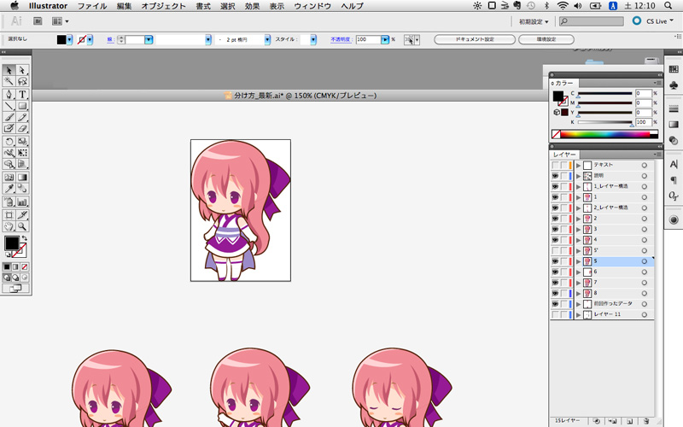Open the 編集 menu

(x=124, y=6)
